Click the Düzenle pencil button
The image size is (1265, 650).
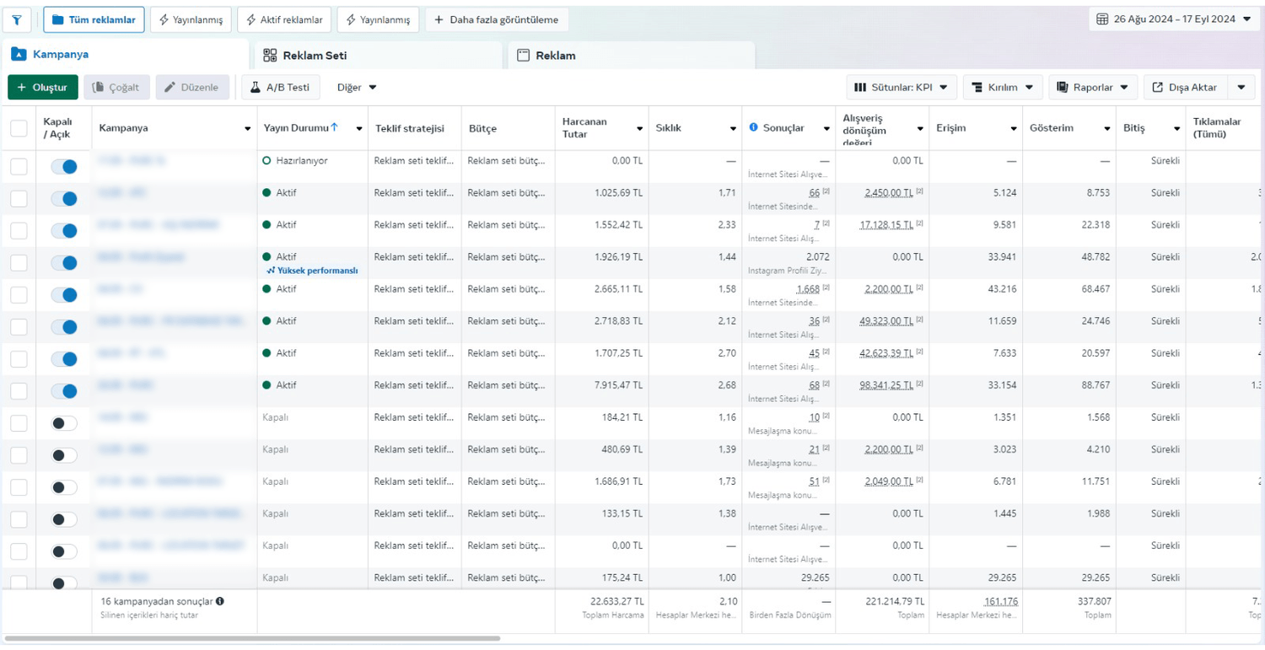pos(192,88)
